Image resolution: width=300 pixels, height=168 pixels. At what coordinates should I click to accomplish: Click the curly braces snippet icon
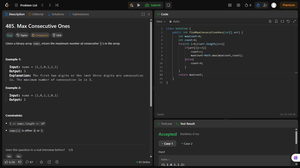click(x=282, y=21)
